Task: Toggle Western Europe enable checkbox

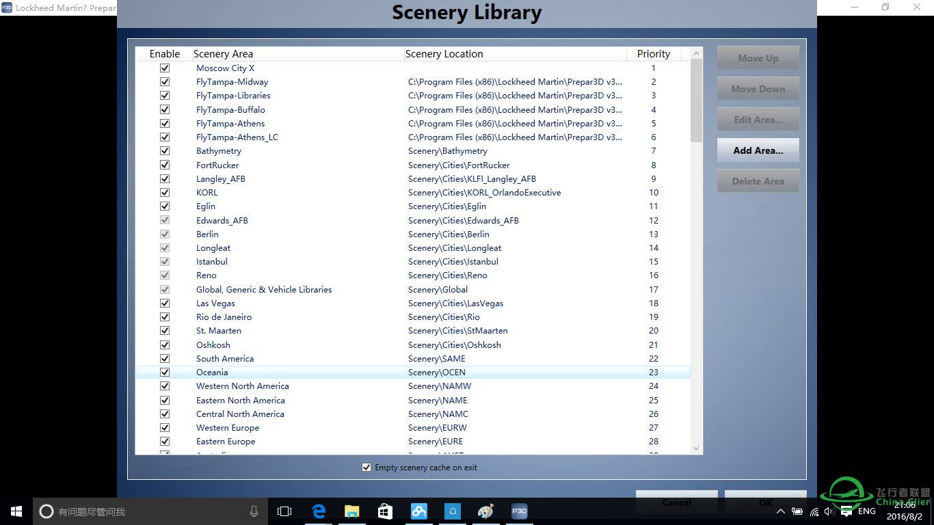Action: pyautogui.click(x=165, y=427)
